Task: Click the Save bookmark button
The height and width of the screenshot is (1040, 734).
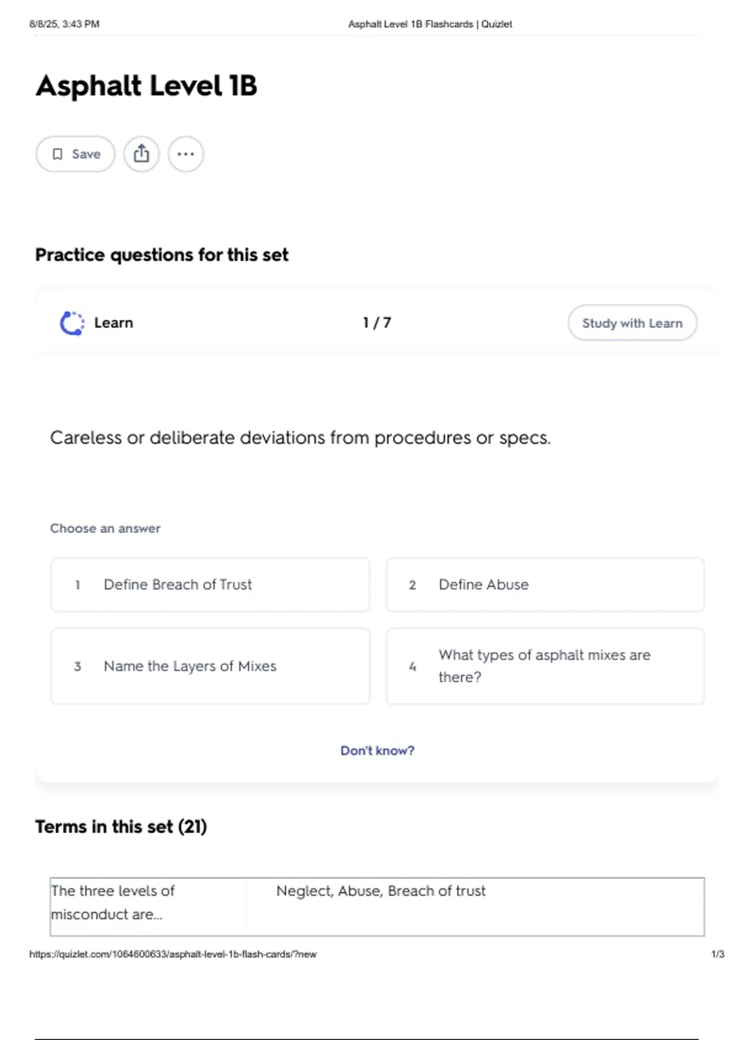Action: (75, 154)
